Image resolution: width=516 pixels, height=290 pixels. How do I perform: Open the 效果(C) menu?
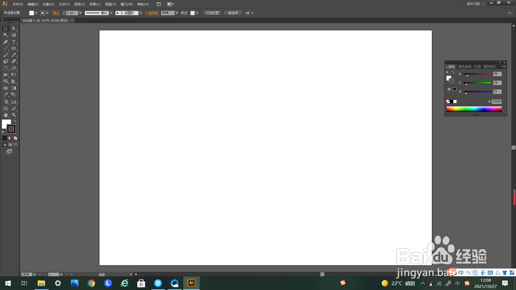click(x=95, y=4)
